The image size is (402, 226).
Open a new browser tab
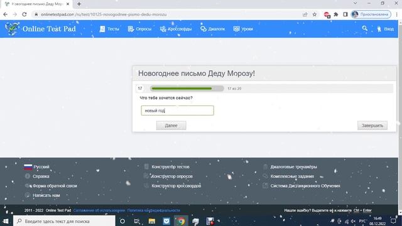coord(79,4)
